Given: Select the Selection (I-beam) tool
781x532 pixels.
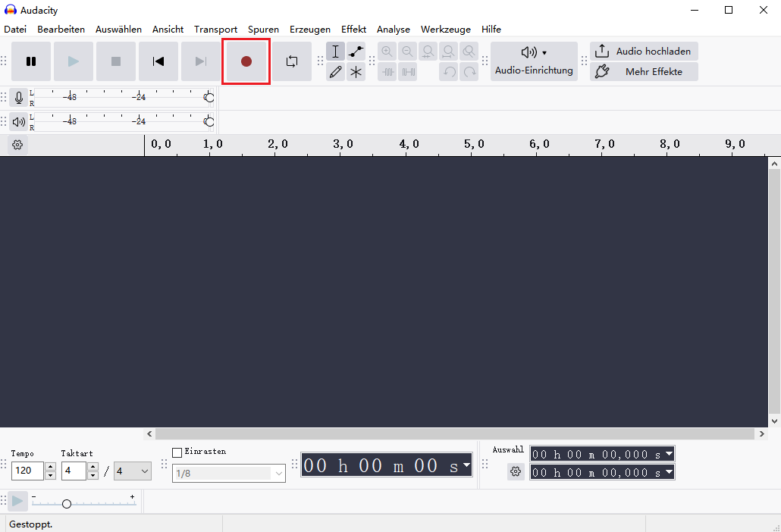Looking at the screenshot, I should point(335,52).
